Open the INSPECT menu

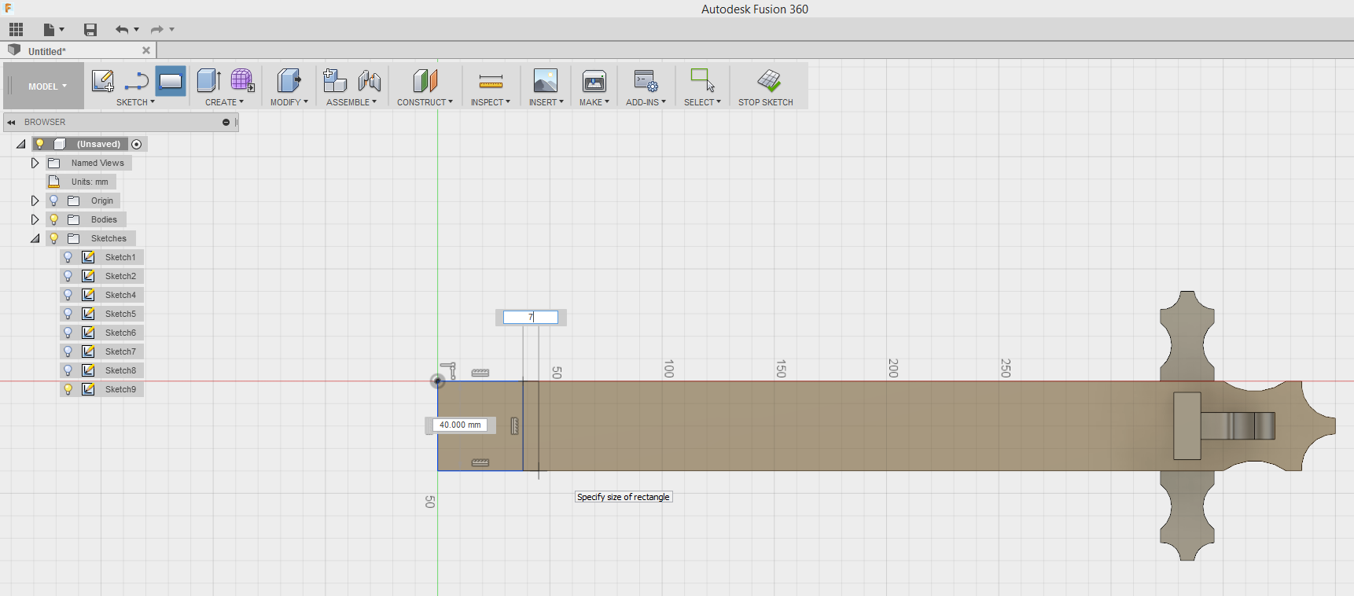point(491,102)
